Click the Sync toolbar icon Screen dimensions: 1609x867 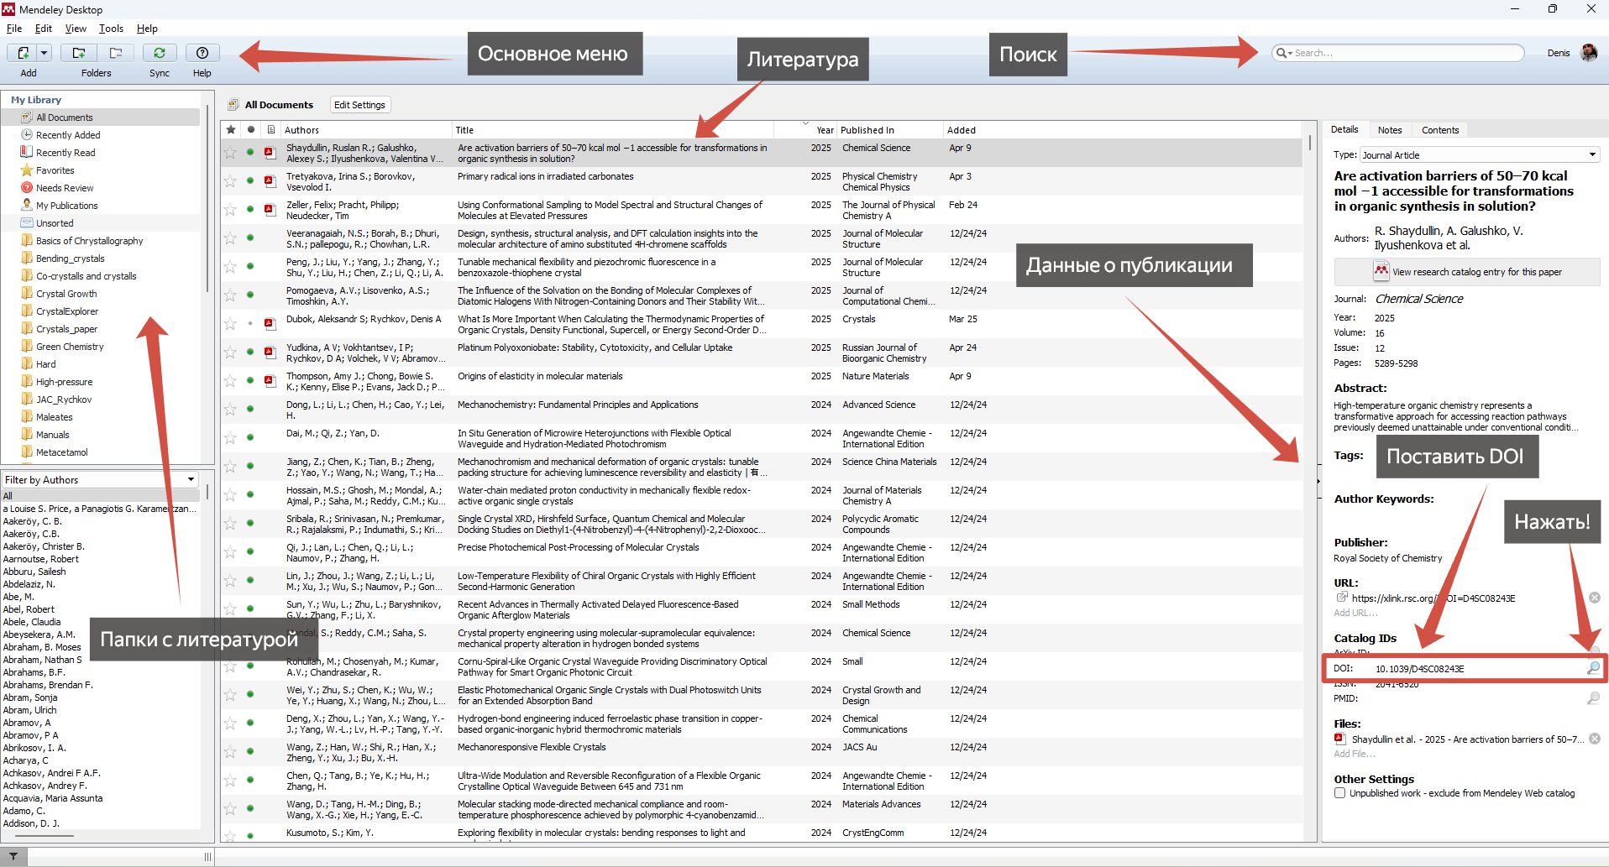pyautogui.click(x=160, y=53)
